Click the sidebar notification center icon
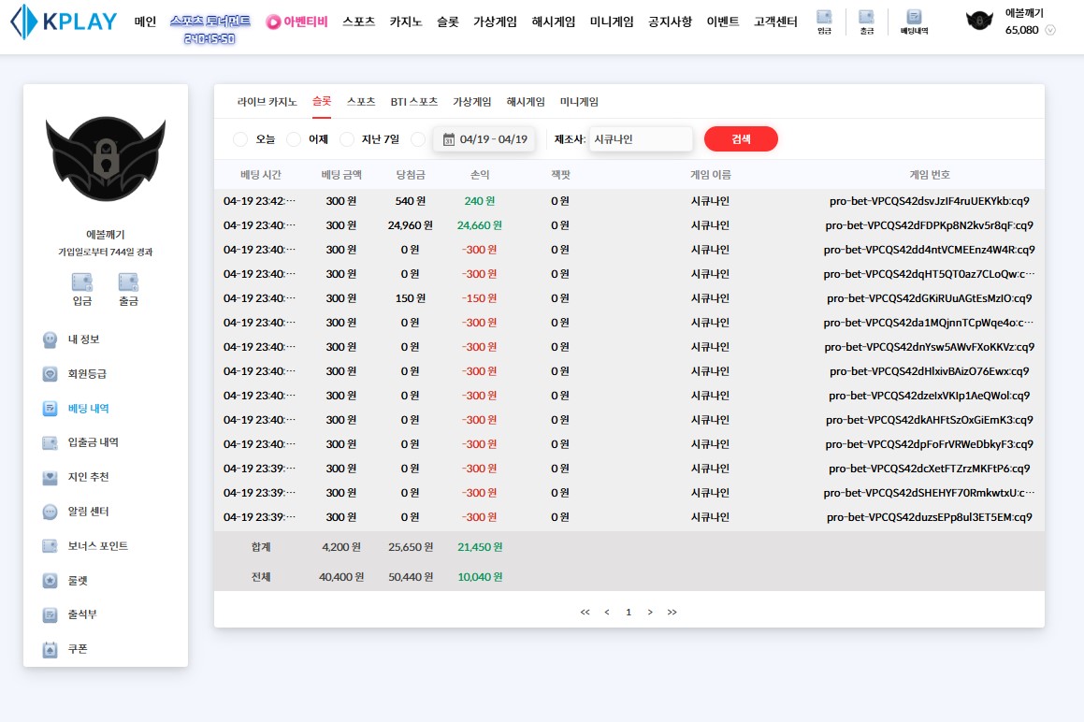1084x722 pixels. (x=51, y=512)
